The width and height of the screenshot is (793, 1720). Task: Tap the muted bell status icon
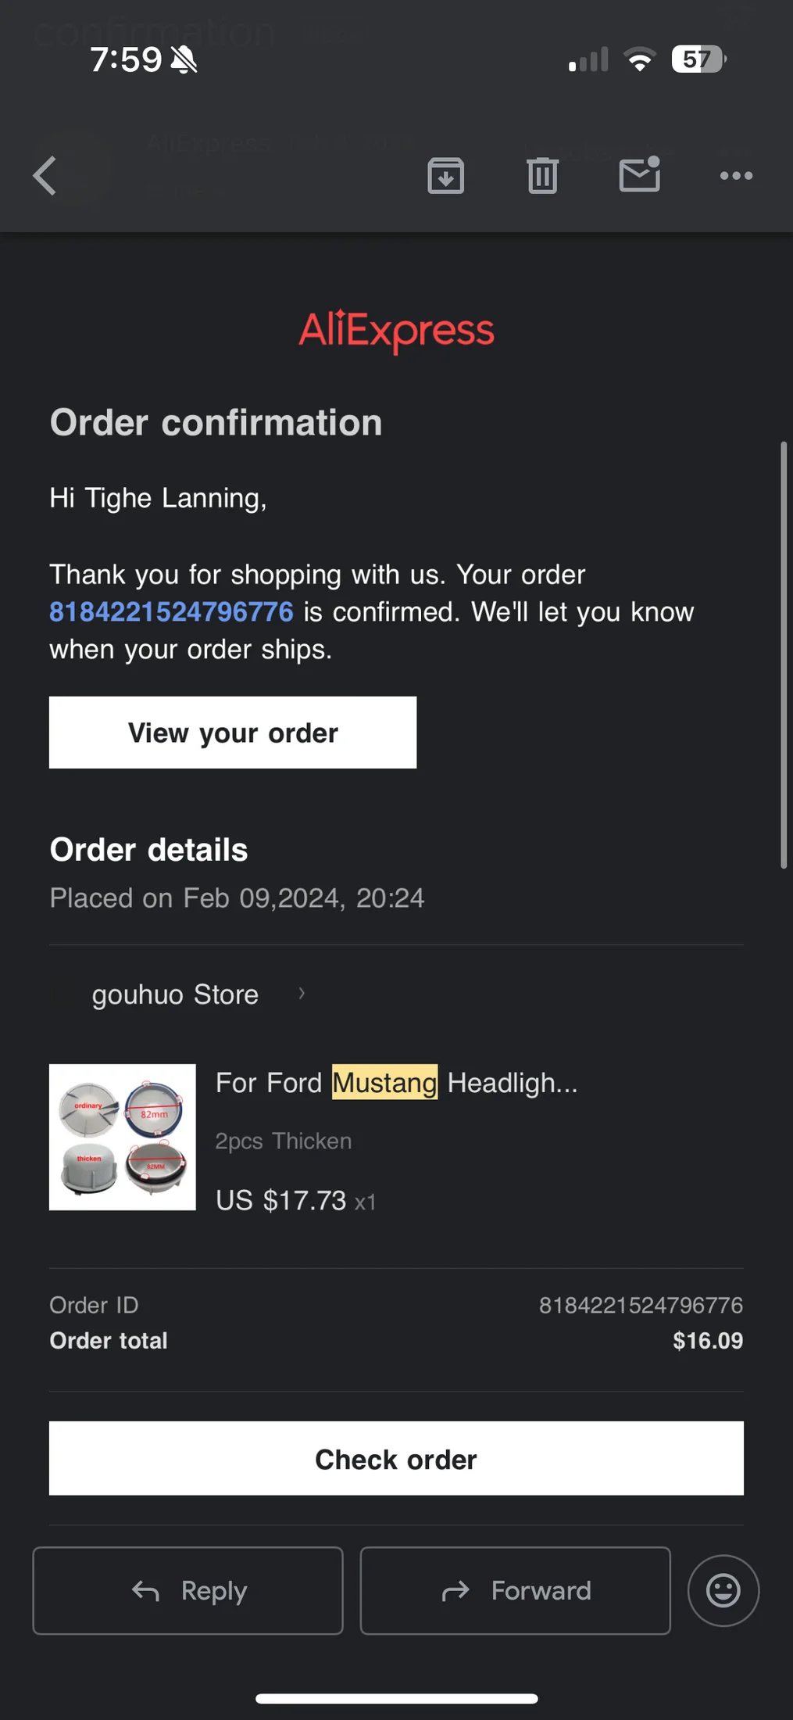[184, 59]
